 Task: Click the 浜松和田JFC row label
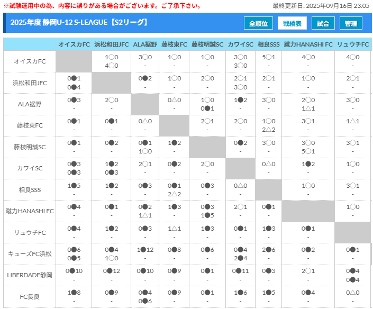tap(30, 83)
